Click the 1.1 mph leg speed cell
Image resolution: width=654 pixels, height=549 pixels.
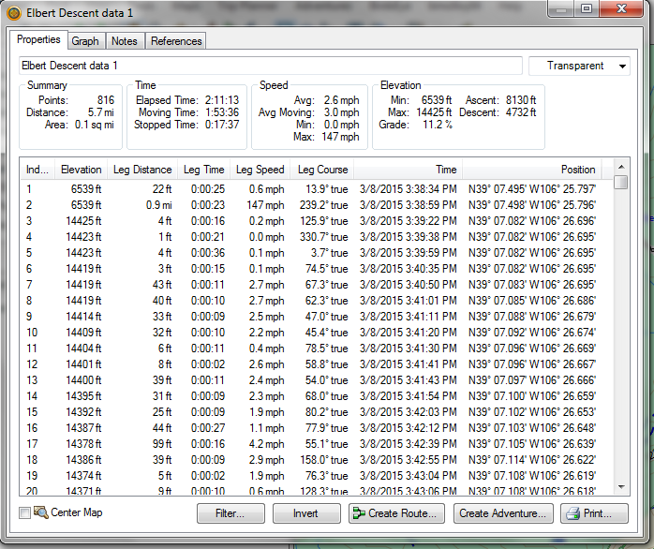click(x=266, y=428)
